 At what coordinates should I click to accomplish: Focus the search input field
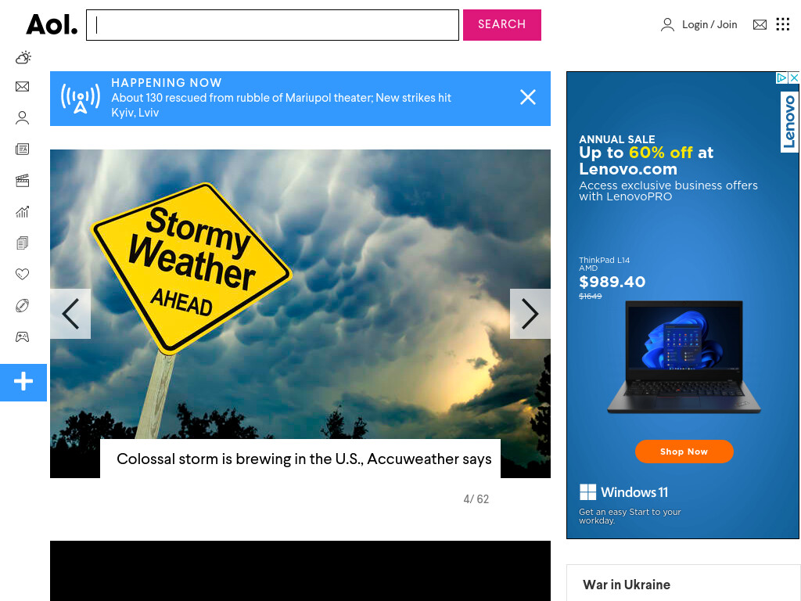tap(272, 24)
